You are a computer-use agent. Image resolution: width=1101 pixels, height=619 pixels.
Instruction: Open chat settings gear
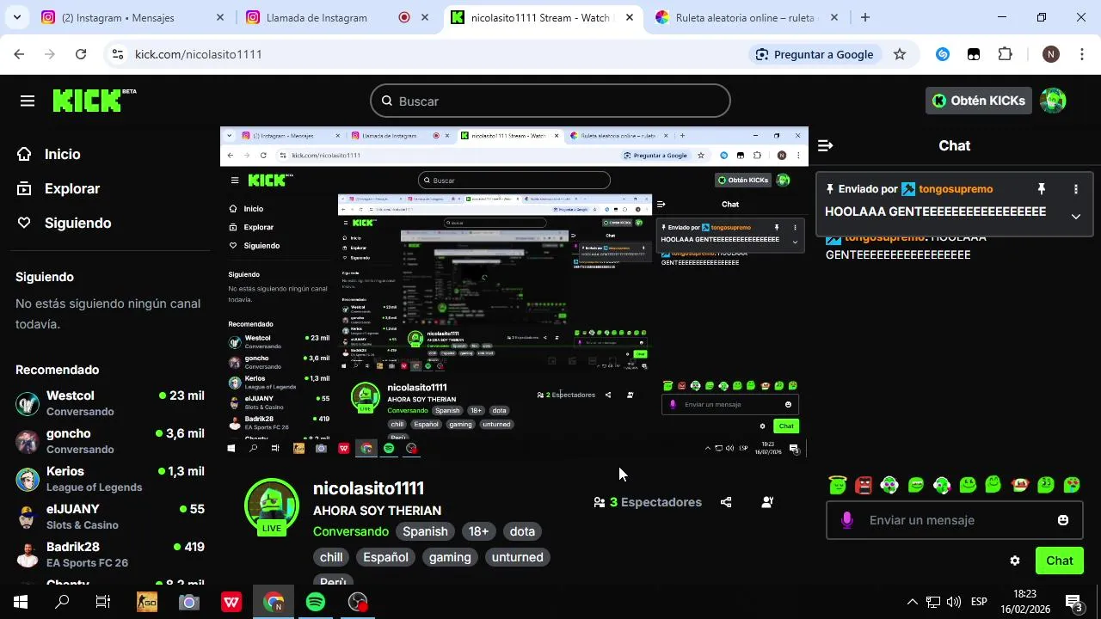point(1015,561)
